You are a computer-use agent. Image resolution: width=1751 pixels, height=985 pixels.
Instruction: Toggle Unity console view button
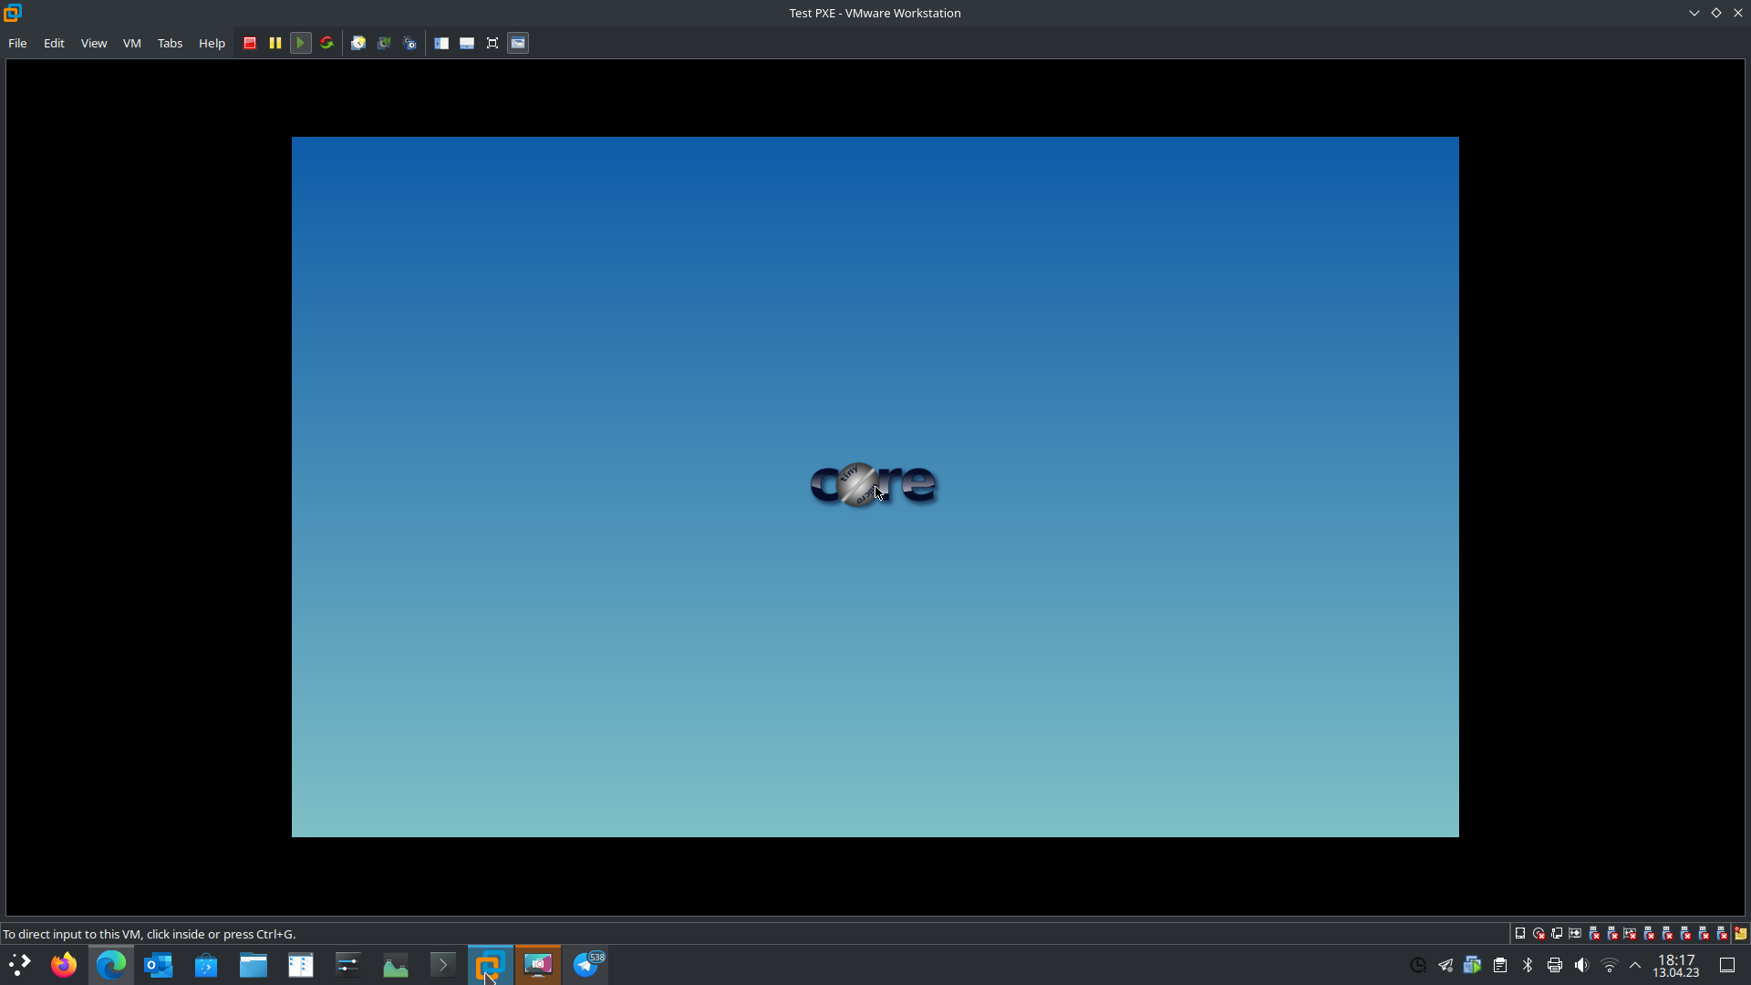pos(518,43)
